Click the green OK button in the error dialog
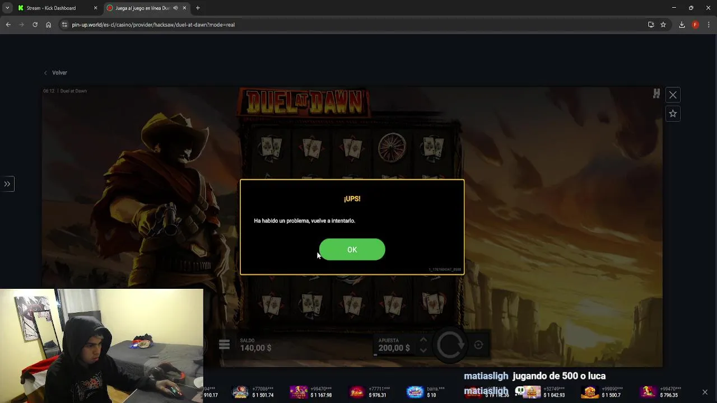 [352, 250]
